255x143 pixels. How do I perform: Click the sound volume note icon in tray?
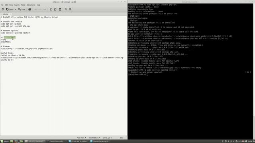point(234,141)
